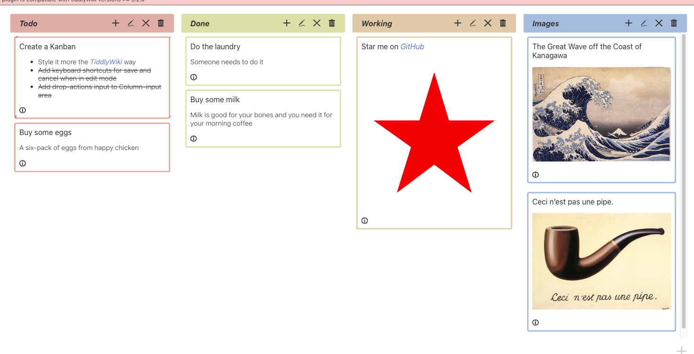The width and height of the screenshot is (694, 354).
Task: Close the Images column
Action: click(x=659, y=23)
